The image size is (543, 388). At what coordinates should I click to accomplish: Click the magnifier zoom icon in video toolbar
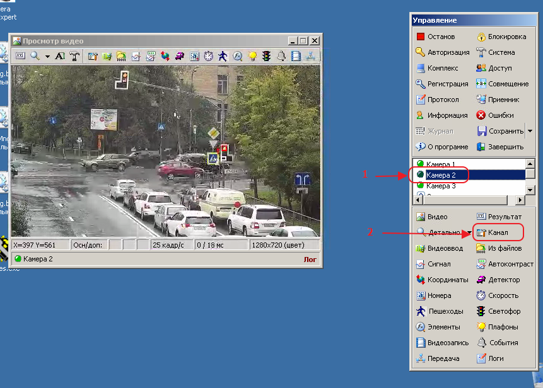point(35,56)
